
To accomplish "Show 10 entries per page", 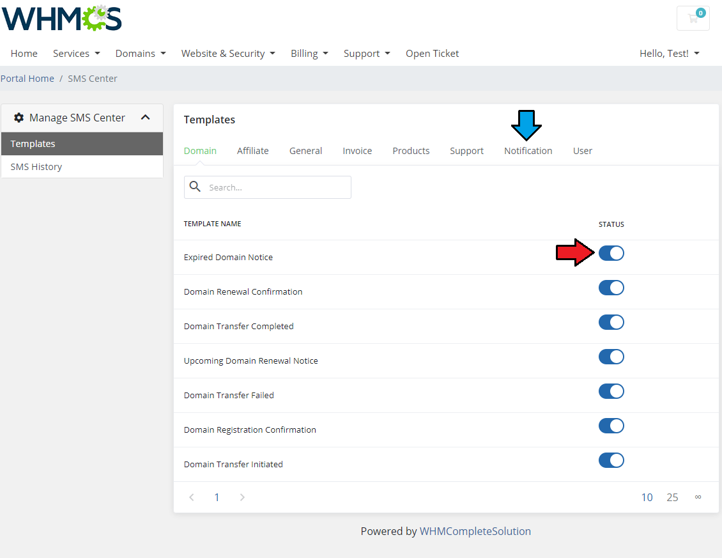I will click(647, 497).
